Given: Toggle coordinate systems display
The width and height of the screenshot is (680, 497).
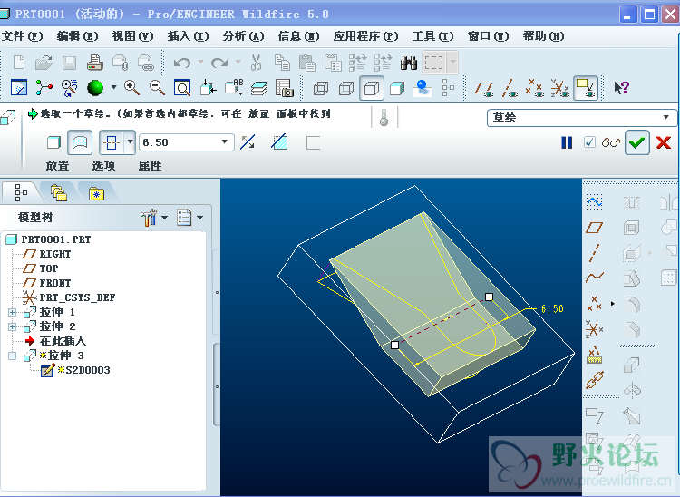Looking at the screenshot, I should 560,88.
